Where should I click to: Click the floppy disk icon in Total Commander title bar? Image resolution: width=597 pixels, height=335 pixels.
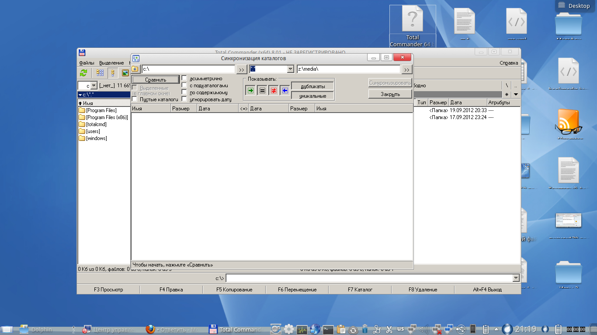82,52
